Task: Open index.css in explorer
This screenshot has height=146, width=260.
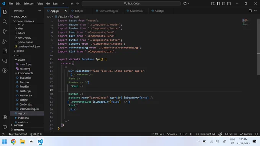Action: [x=27, y=118]
